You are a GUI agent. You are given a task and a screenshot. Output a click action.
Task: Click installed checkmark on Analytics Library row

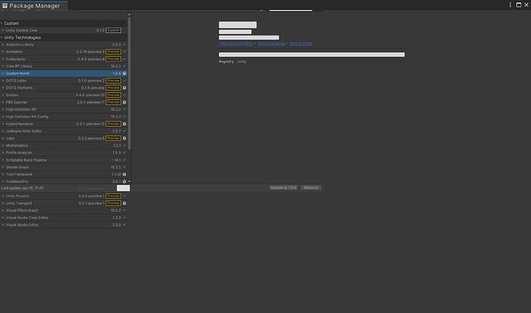[x=124, y=45]
